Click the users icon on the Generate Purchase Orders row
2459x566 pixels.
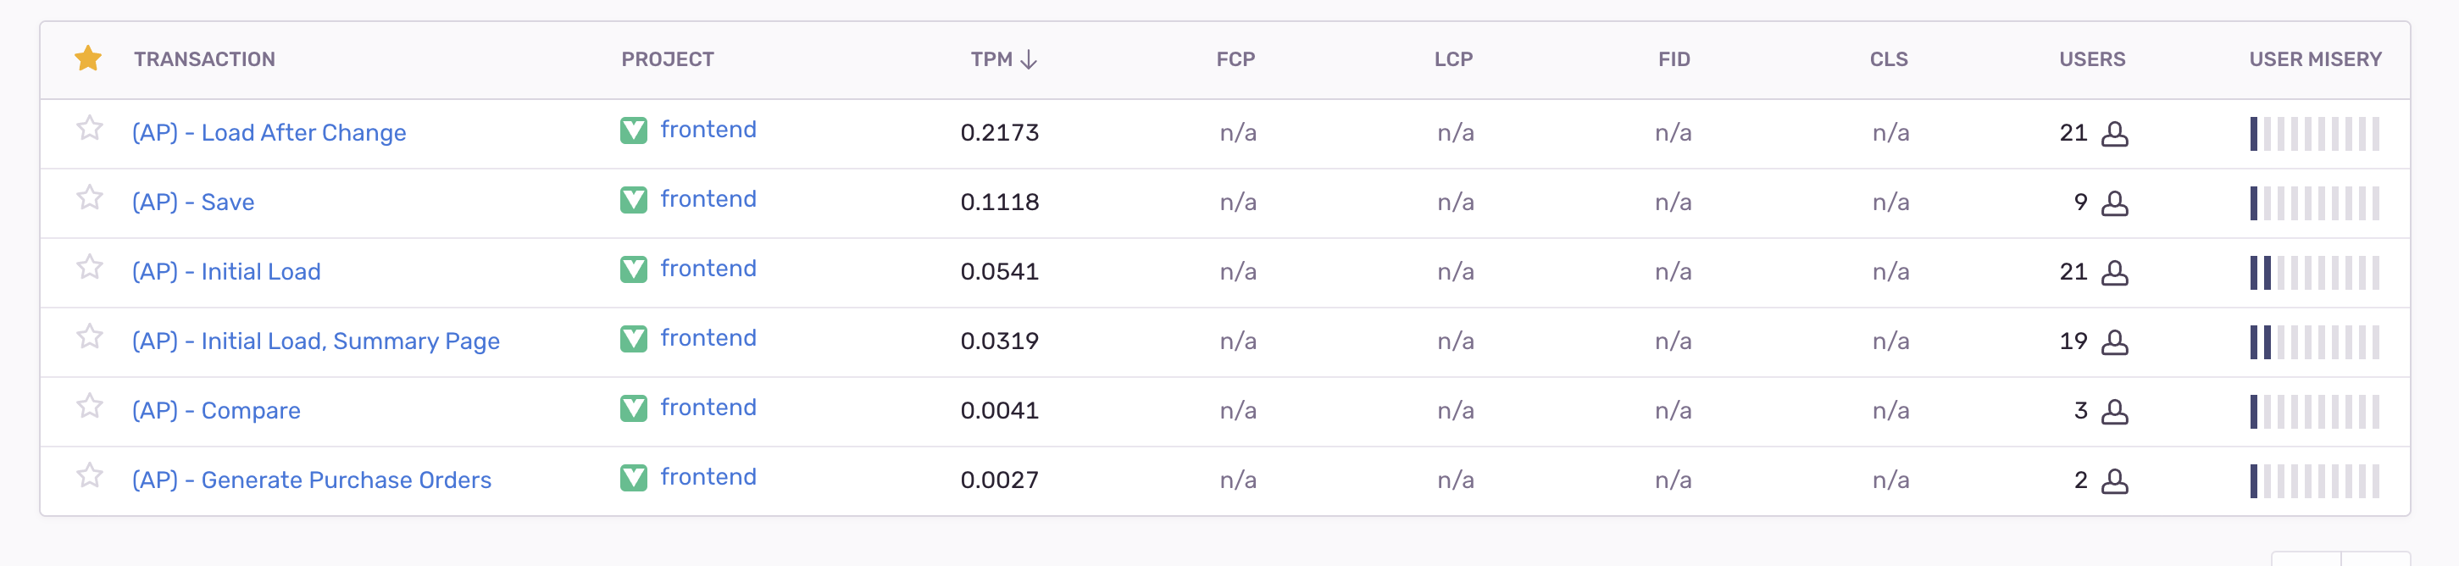pos(2115,481)
